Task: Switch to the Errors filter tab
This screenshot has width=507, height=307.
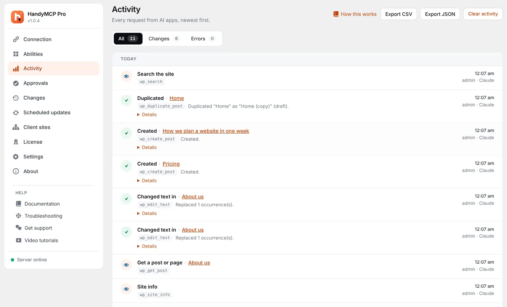Action: coord(203,39)
